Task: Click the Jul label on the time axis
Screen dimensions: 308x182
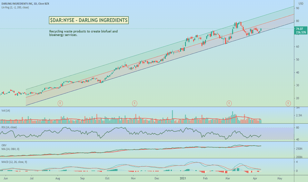Action: 32,178
